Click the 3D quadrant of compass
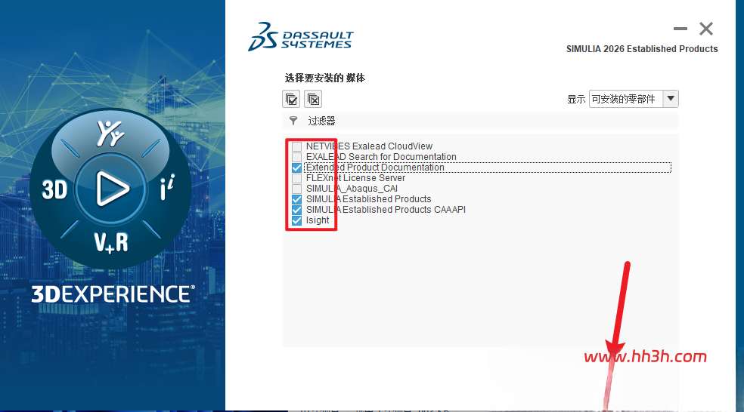Screen dimensions: 744x412 pos(54,190)
